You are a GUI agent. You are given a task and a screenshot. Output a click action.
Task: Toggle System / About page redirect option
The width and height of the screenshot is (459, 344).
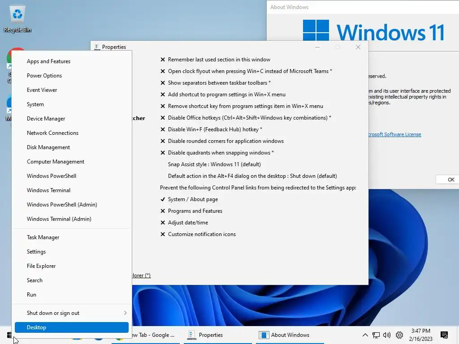click(x=189, y=199)
